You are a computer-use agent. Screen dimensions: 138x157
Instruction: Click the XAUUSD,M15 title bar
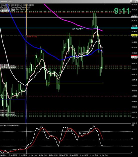pos(65,1)
